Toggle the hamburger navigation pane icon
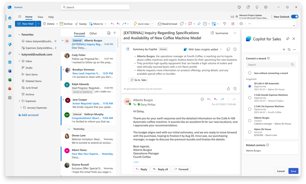Viewport: 306px width, 184px height. tap(20, 17)
